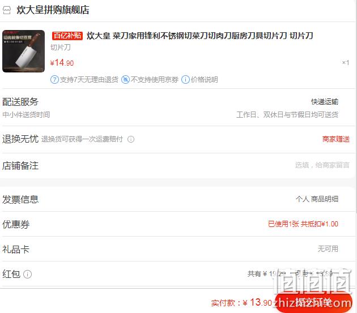Click the ¥14.90 product price
The image size is (357, 313).
(x=62, y=63)
